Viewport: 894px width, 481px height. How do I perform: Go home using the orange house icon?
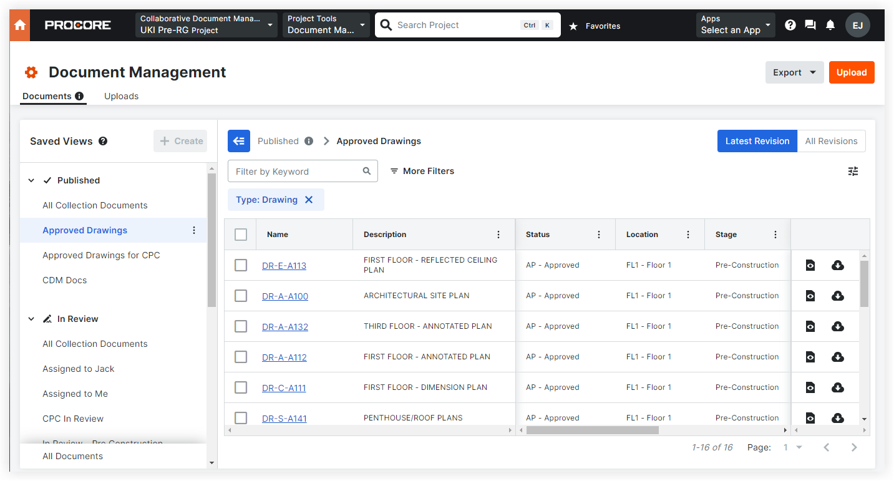tap(18, 25)
